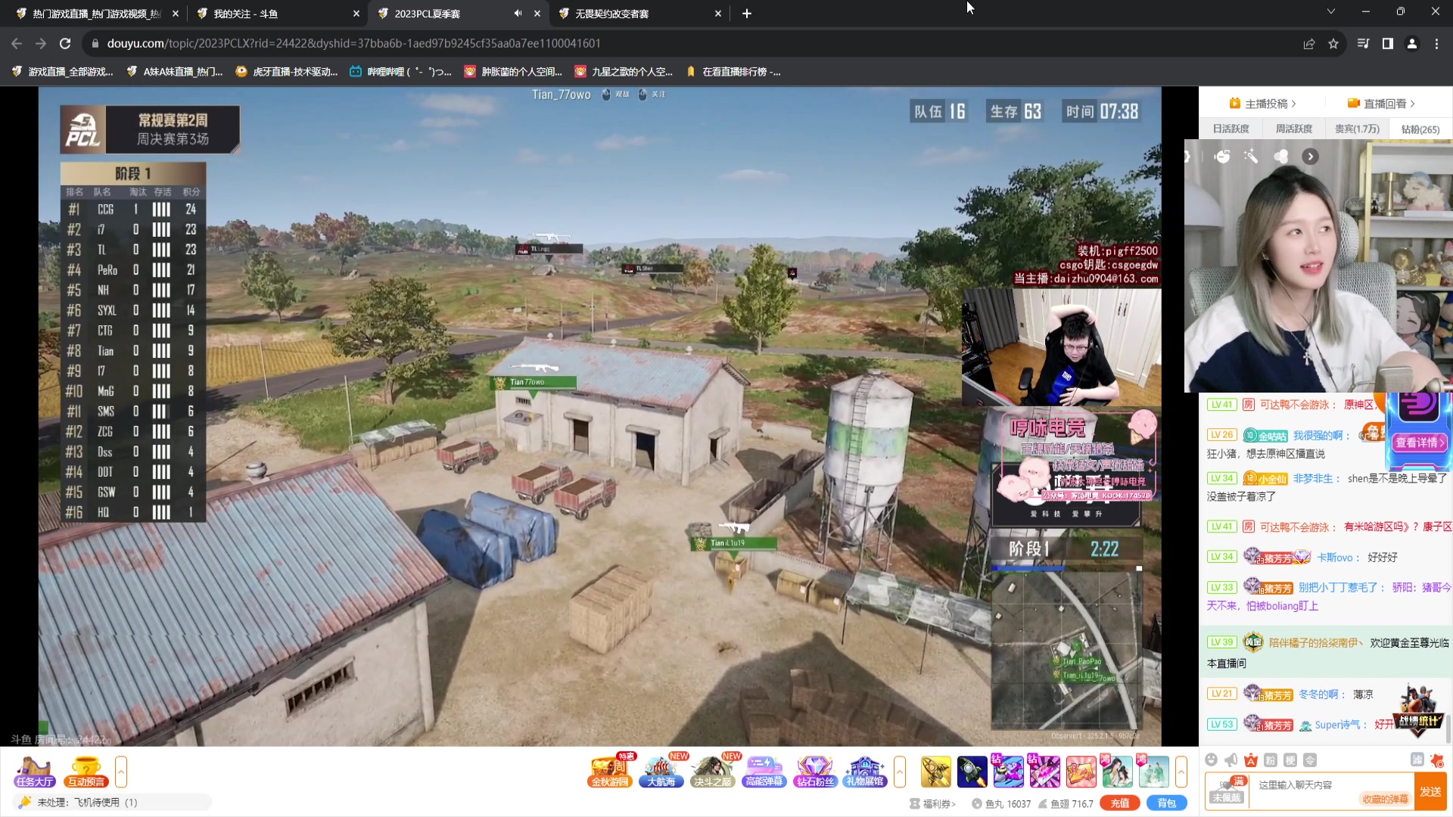Open the 金秋游园 event icon

tap(610, 772)
